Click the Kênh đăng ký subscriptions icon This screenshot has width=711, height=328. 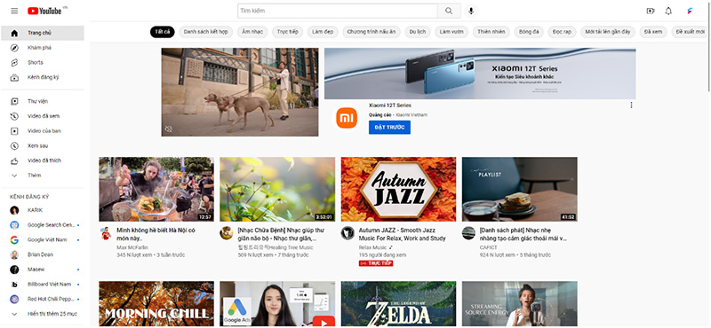click(x=14, y=77)
